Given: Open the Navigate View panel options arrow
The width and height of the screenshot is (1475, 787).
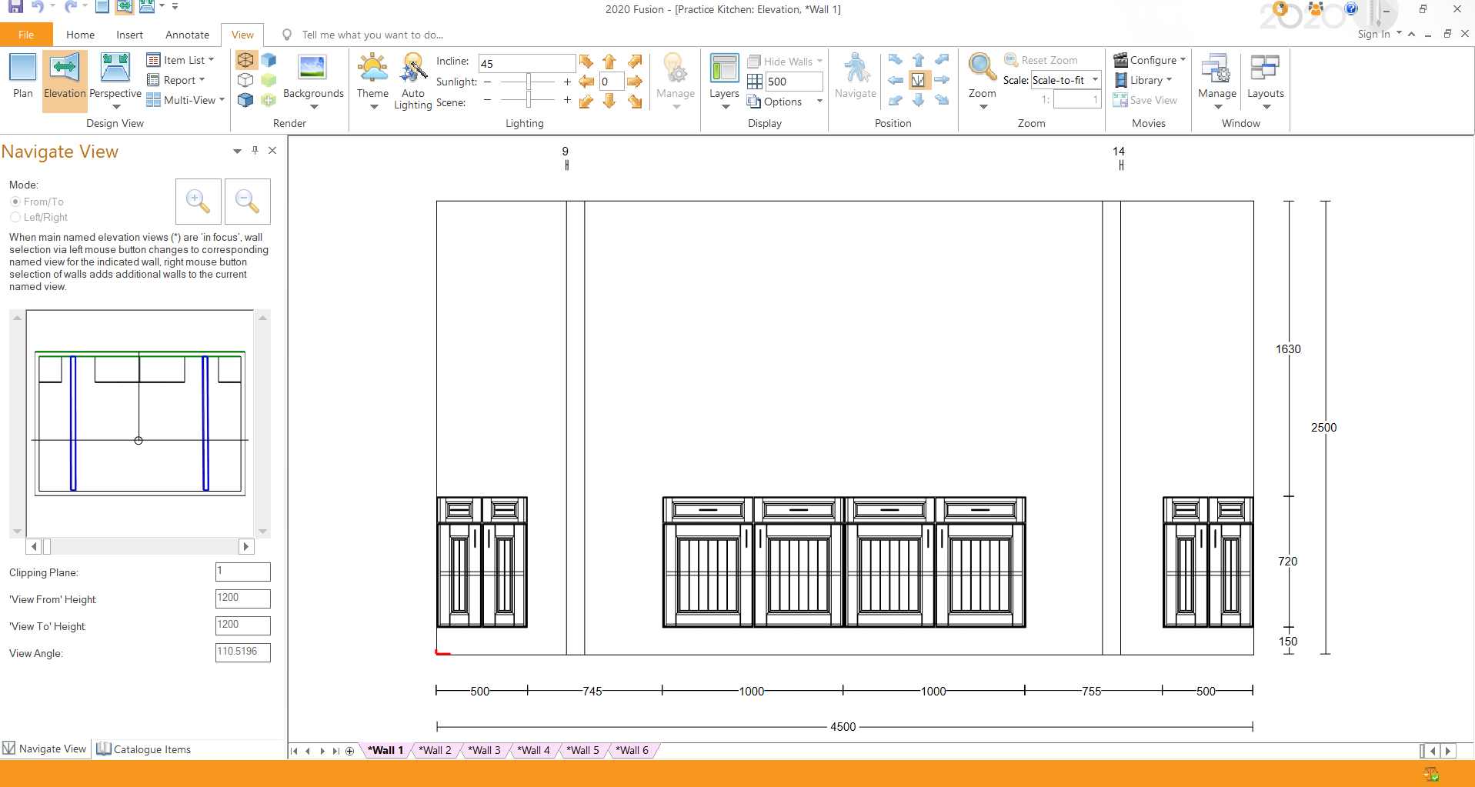Looking at the screenshot, I should (237, 151).
